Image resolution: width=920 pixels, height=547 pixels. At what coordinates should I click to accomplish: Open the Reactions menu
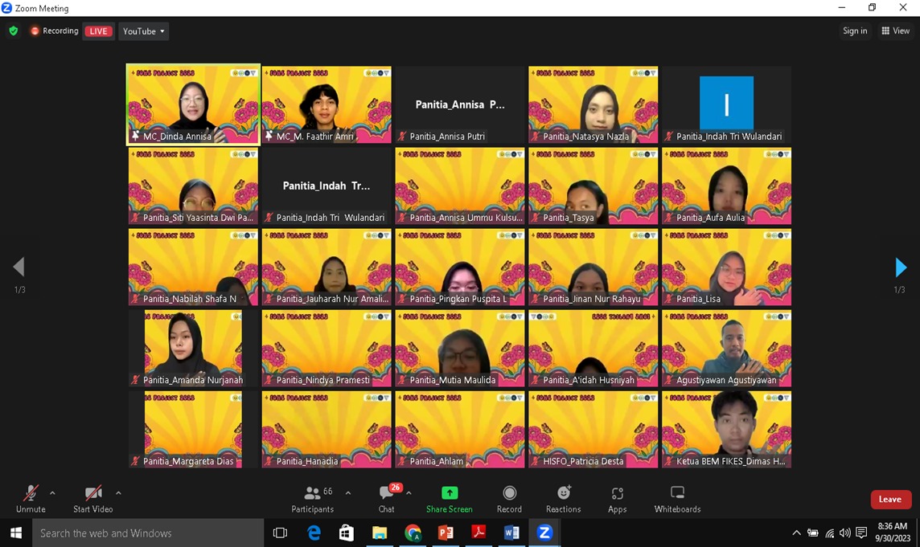(563, 499)
